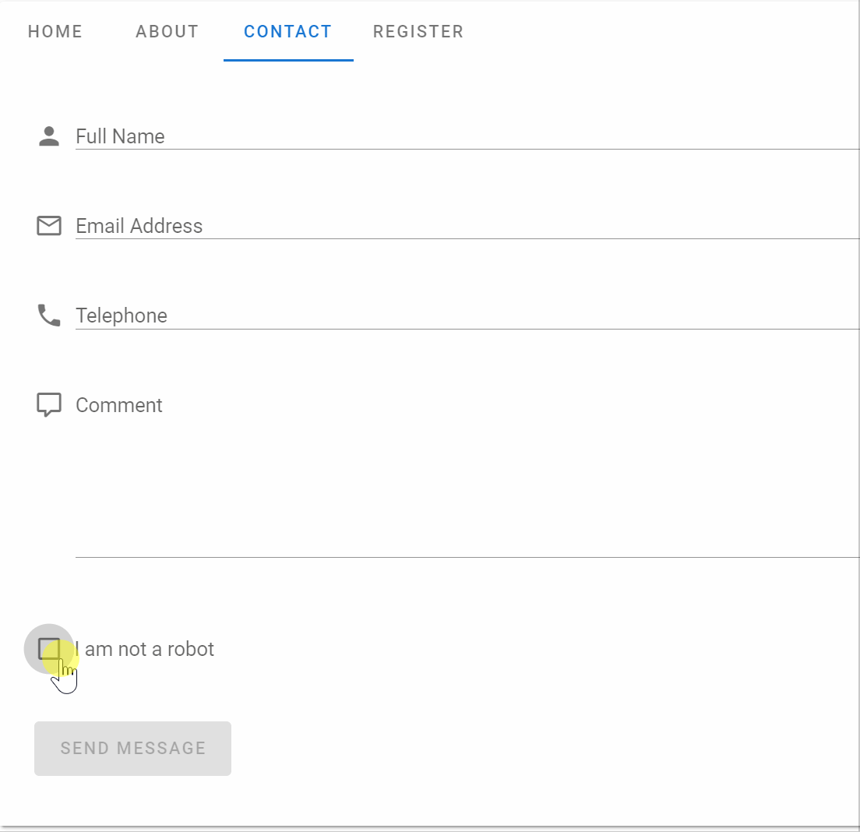Click the person icon beside Full Name
This screenshot has height=832, width=860.
pyautogui.click(x=49, y=136)
